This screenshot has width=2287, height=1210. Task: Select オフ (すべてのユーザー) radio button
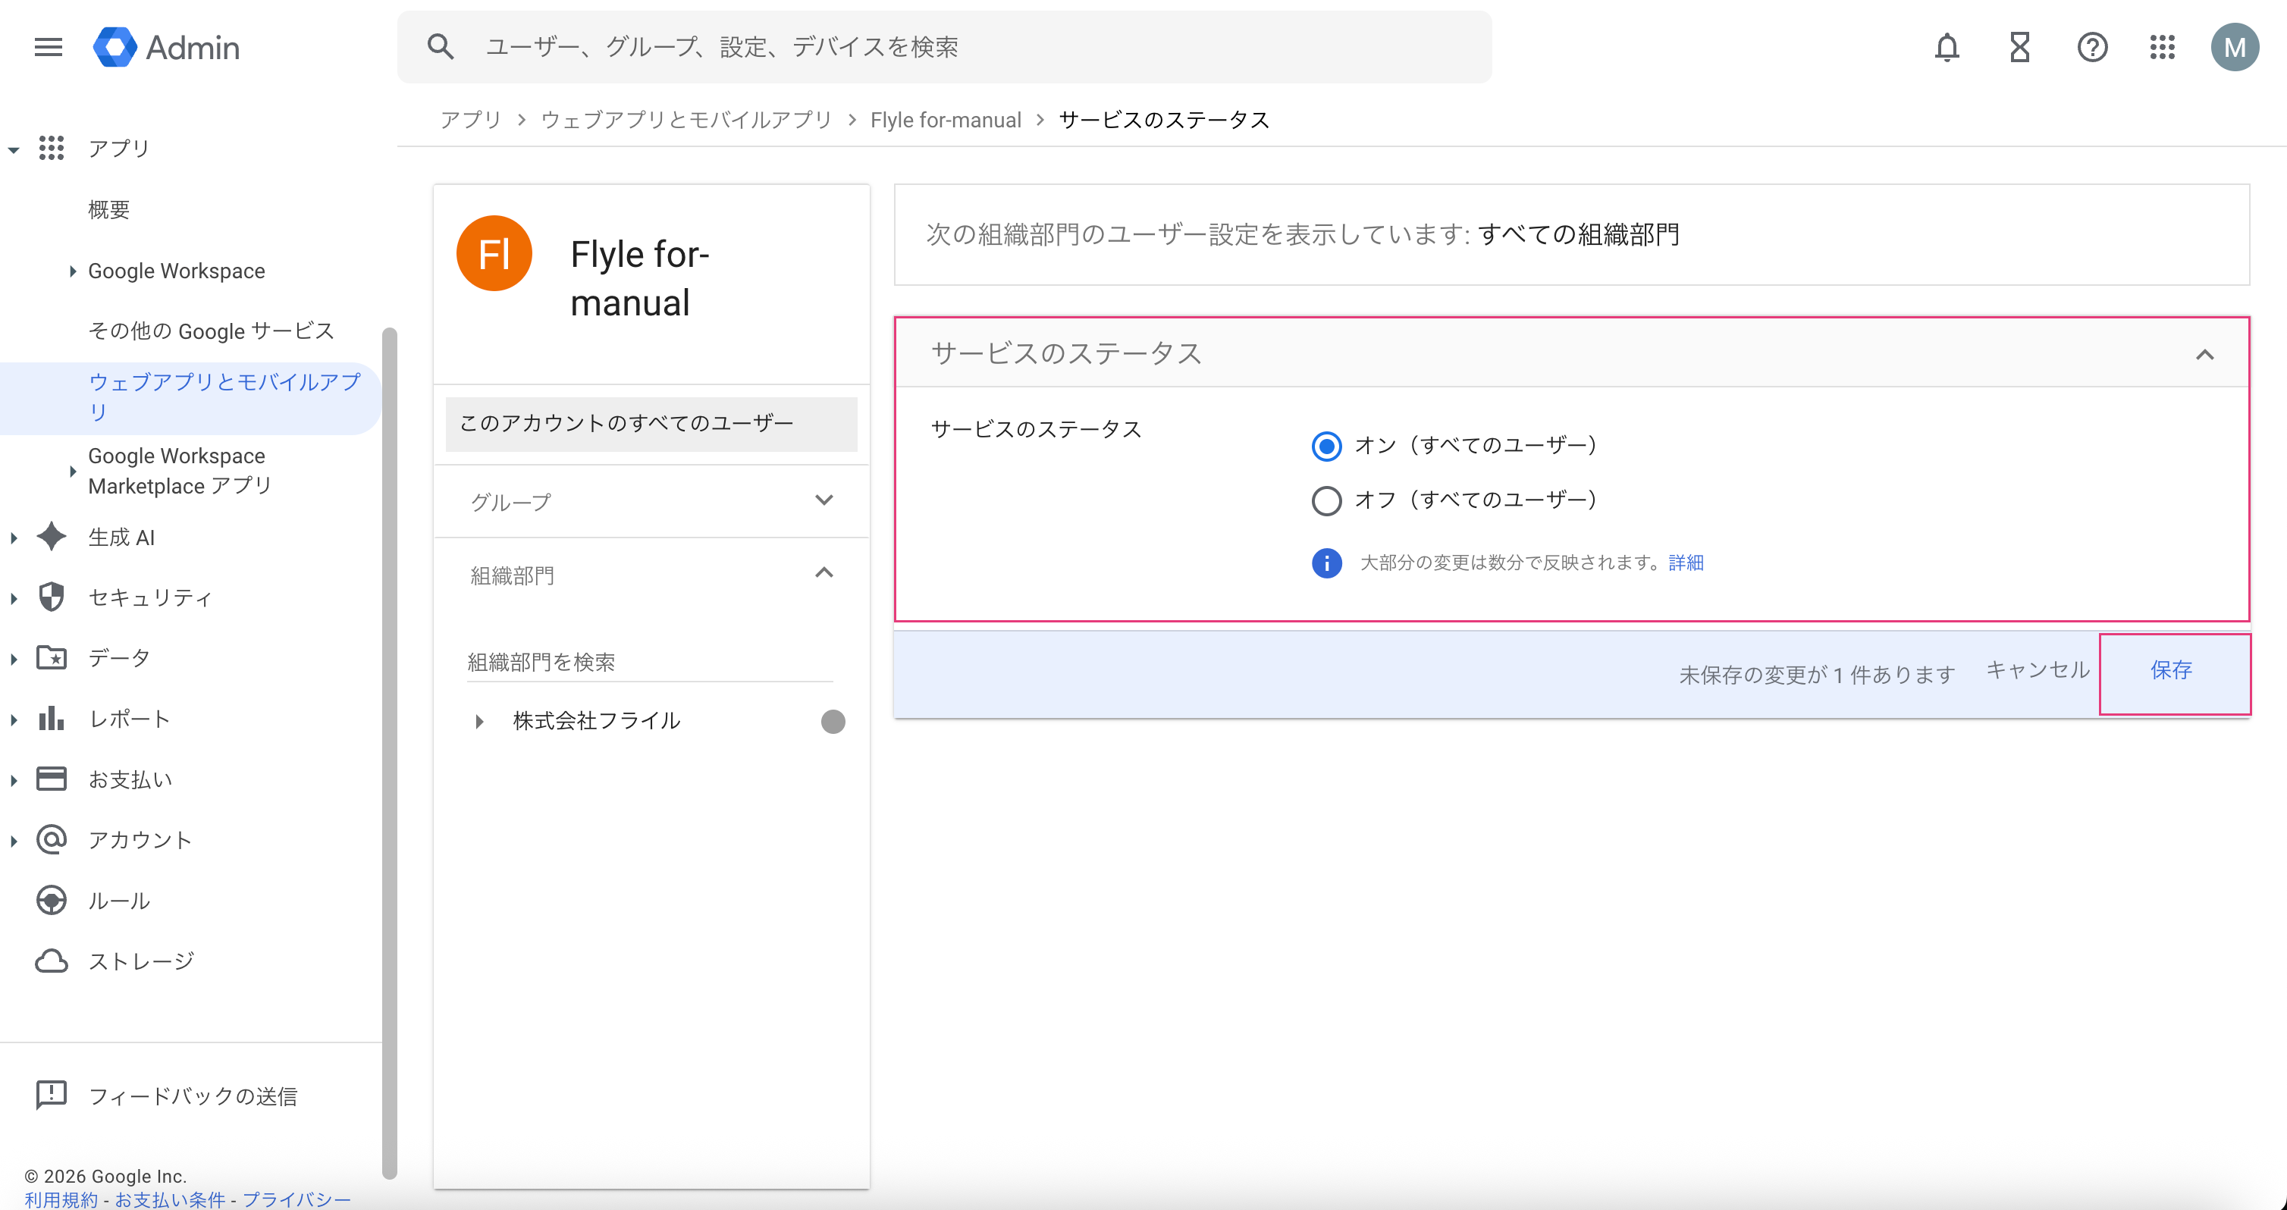tap(1326, 500)
